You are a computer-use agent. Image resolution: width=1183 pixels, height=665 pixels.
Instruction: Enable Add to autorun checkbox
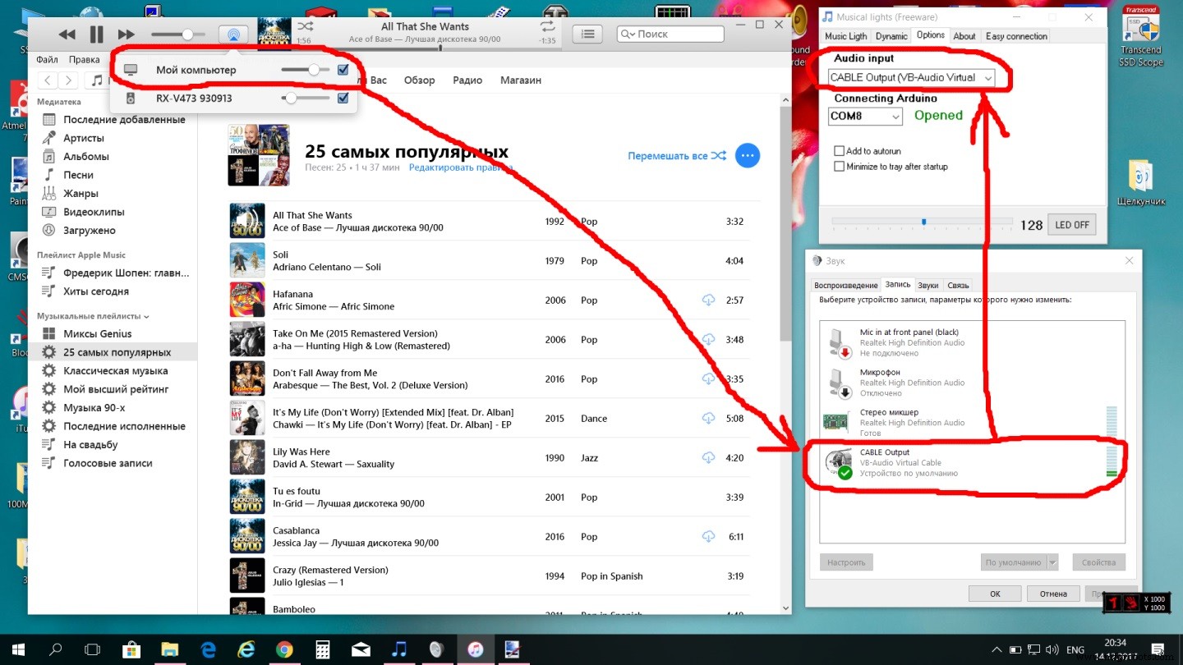[x=839, y=151]
